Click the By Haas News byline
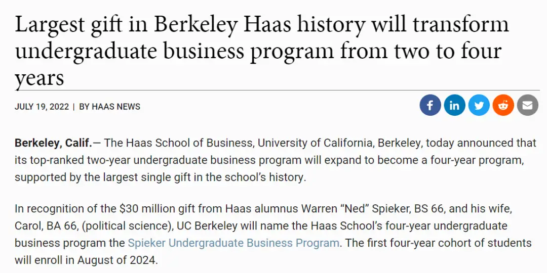This screenshot has height=273, width=547. tap(109, 107)
